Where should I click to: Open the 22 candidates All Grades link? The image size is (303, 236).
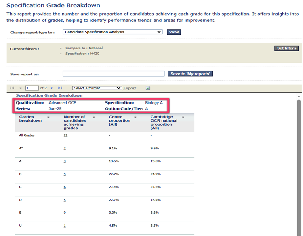(65, 135)
